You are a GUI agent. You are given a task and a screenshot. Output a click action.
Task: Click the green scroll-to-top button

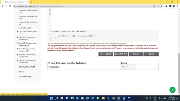coord(172,90)
